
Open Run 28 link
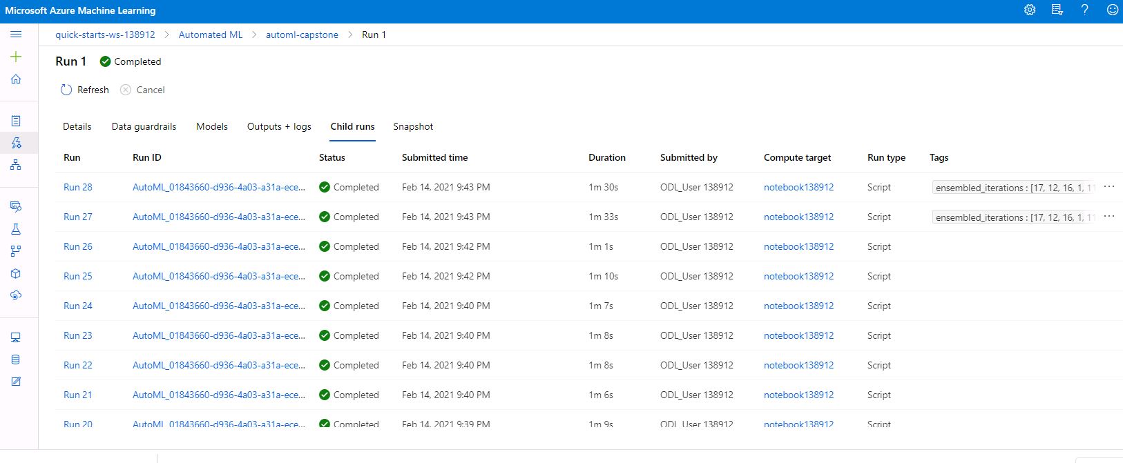tap(78, 187)
